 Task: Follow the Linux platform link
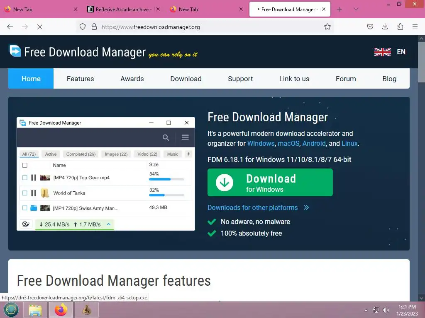(349, 143)
